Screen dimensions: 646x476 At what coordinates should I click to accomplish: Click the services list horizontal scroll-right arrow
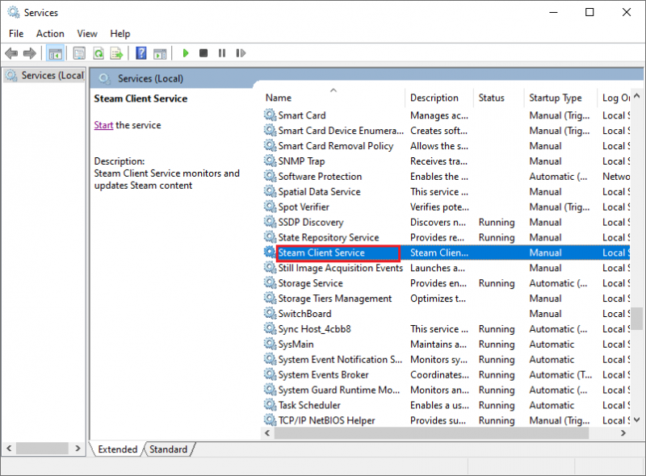(x=623, y=432)
